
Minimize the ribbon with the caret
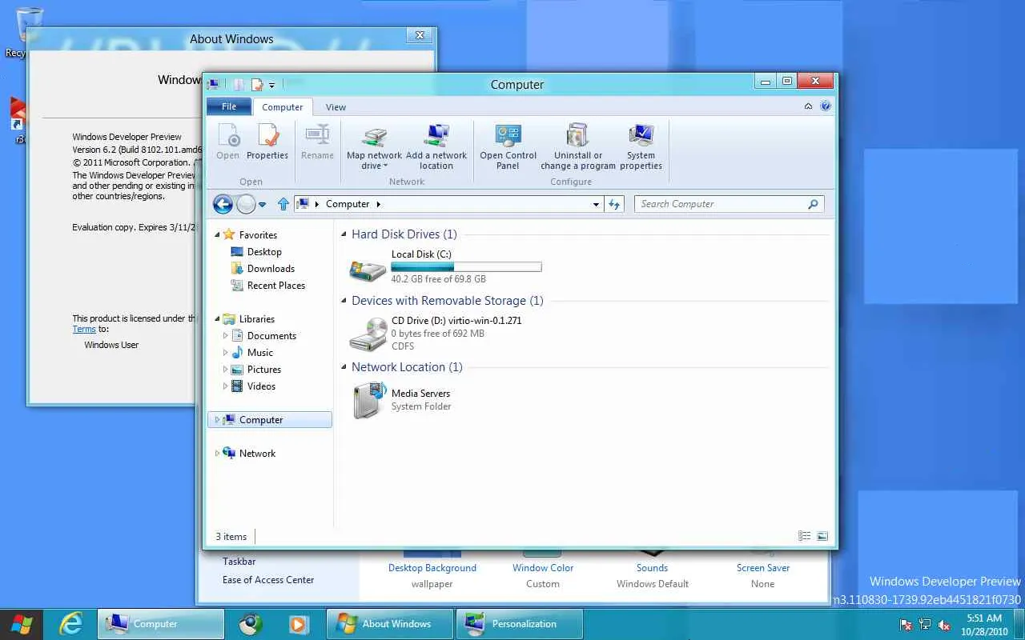pyautogui.click(x=809, y=106)
